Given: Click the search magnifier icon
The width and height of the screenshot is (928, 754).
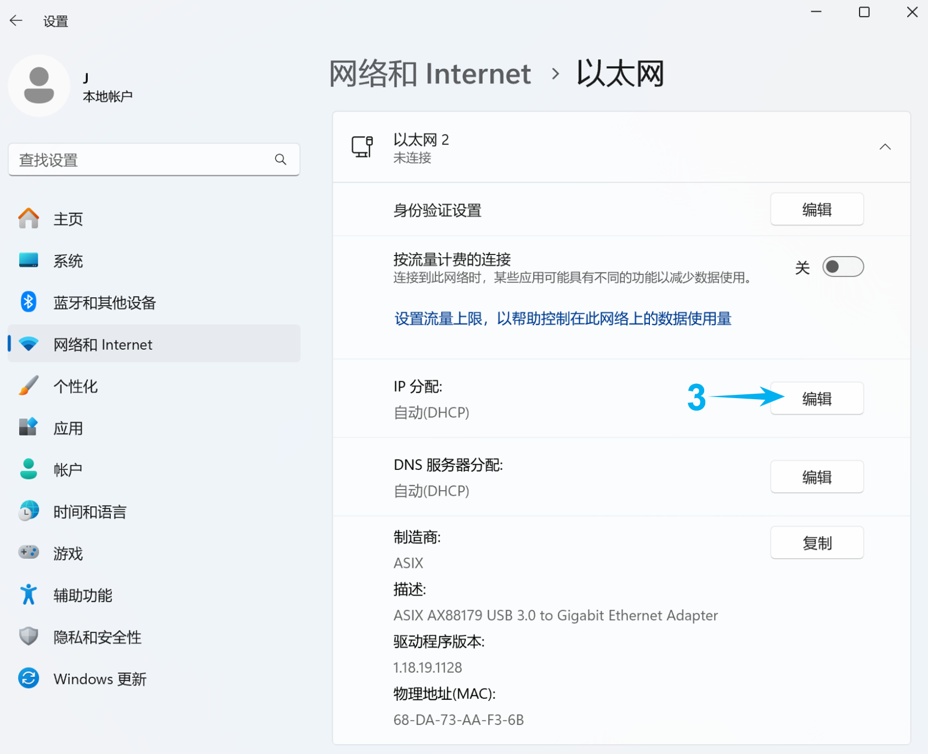Looking at the screenshot, I should point(280,160).
